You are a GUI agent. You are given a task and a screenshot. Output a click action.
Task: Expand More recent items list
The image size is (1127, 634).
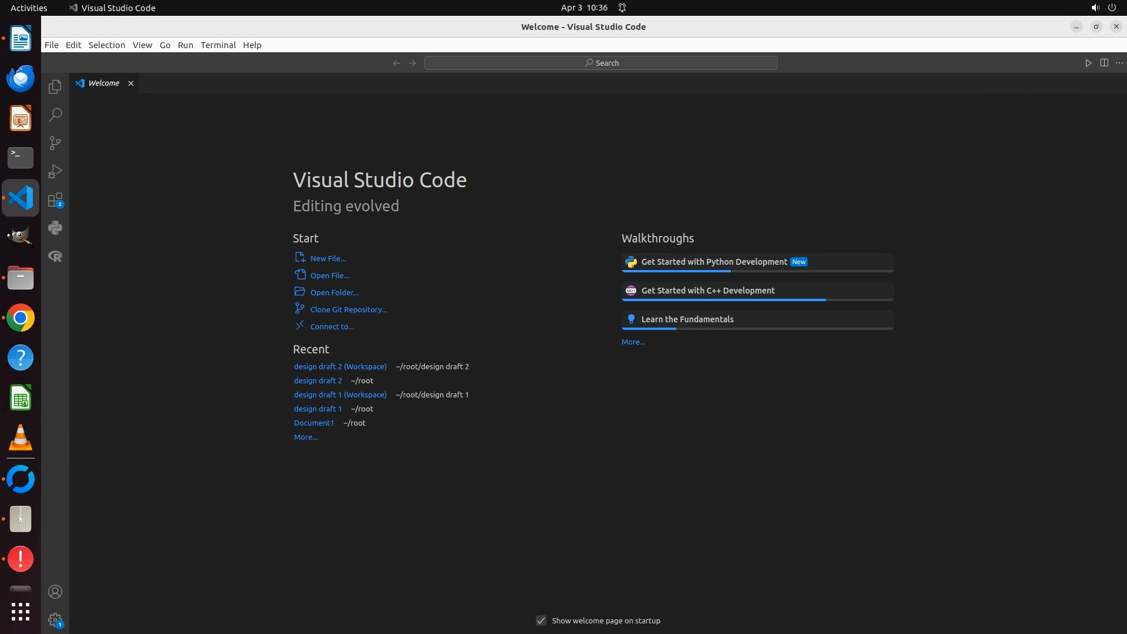(x=306, y=437)
